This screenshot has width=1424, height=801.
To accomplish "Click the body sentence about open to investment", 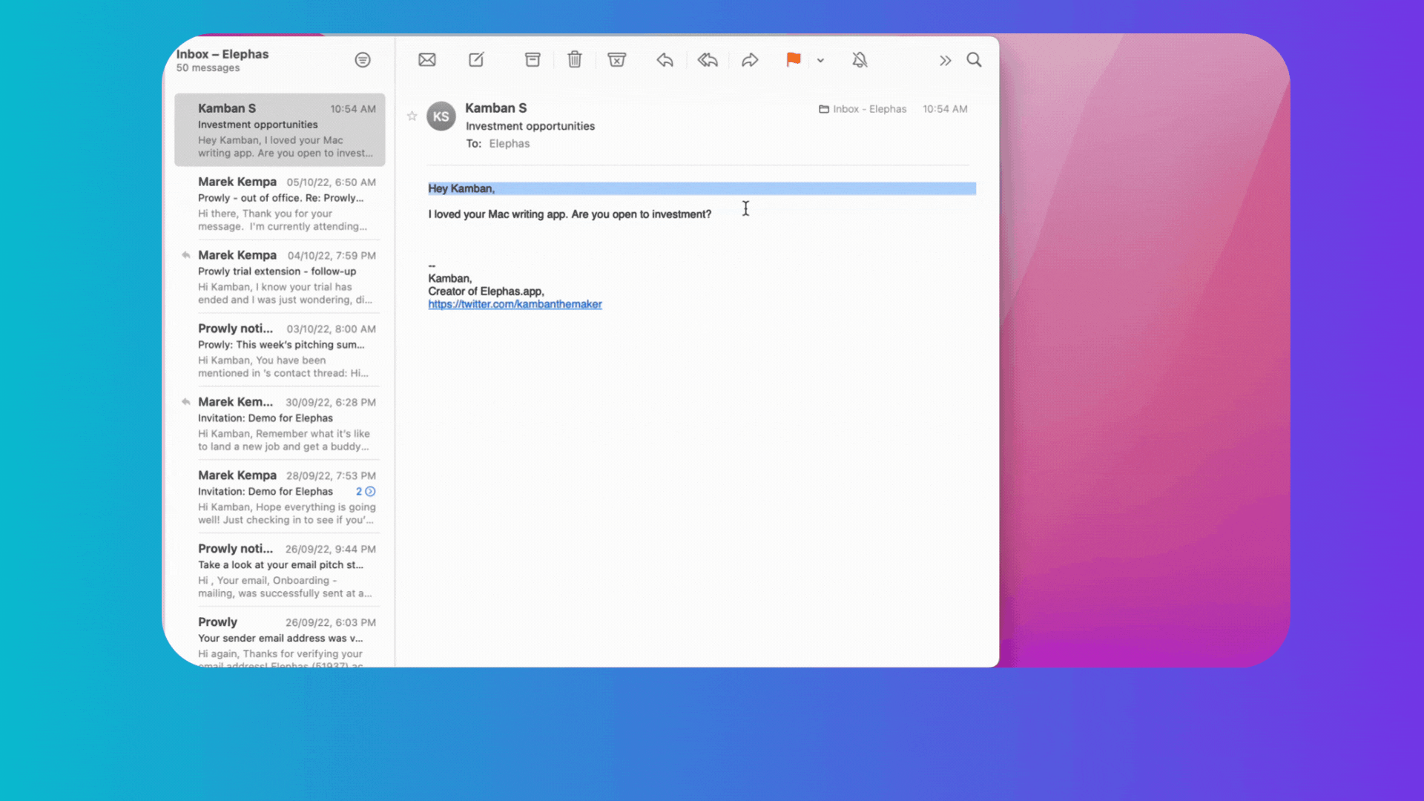I will pyautogui.click(x=570, y=214).
